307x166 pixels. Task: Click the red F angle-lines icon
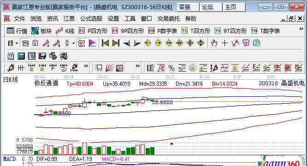pos(256,68)
